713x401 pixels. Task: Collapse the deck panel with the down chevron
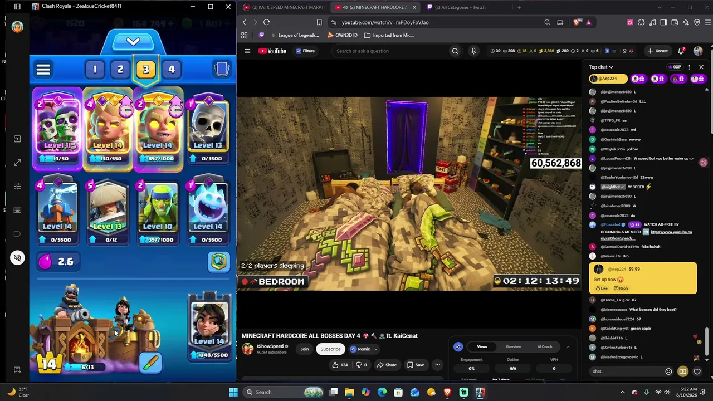pos(133,42)
